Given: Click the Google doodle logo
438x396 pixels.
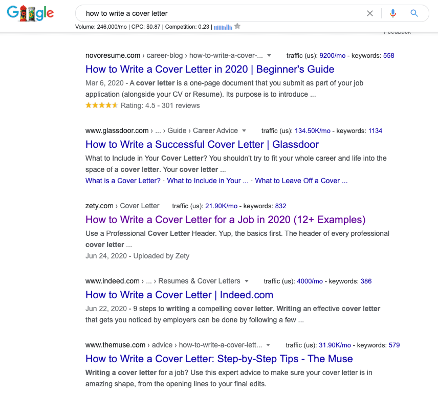Looking at the screenshot, I should 30,13.
